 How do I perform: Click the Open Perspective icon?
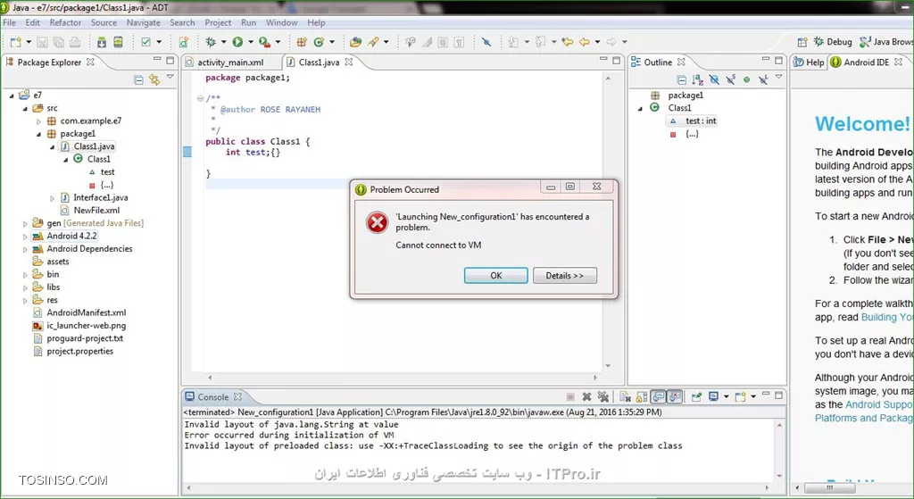802,42
